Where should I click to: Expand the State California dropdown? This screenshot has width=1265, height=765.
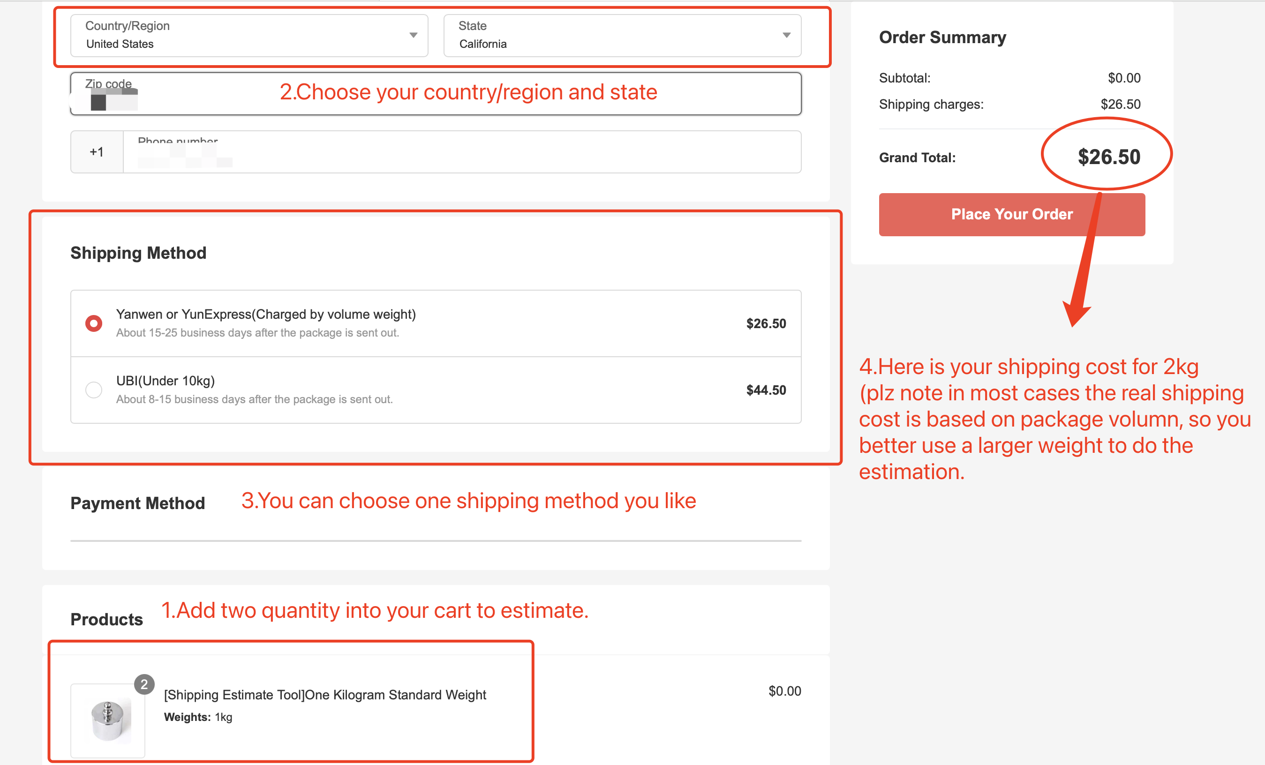click(622, 36)
